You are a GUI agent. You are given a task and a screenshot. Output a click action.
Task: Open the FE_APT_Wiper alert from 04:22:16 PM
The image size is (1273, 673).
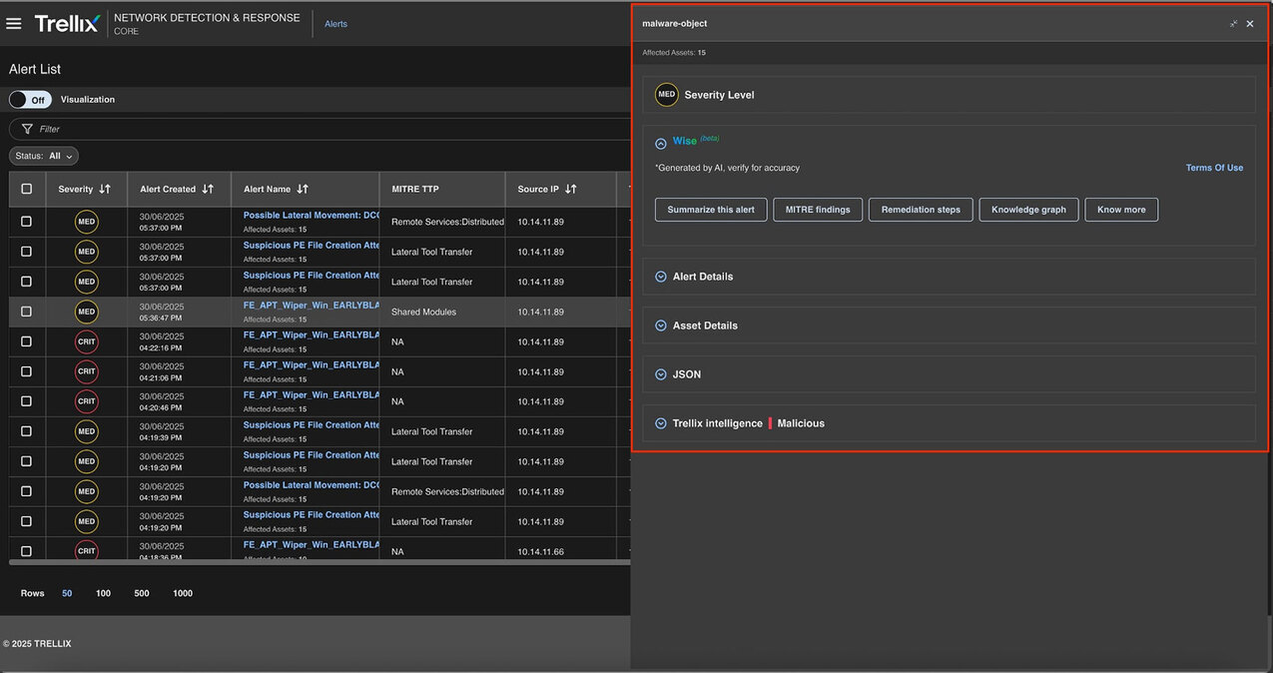click(x=312, y=336)
